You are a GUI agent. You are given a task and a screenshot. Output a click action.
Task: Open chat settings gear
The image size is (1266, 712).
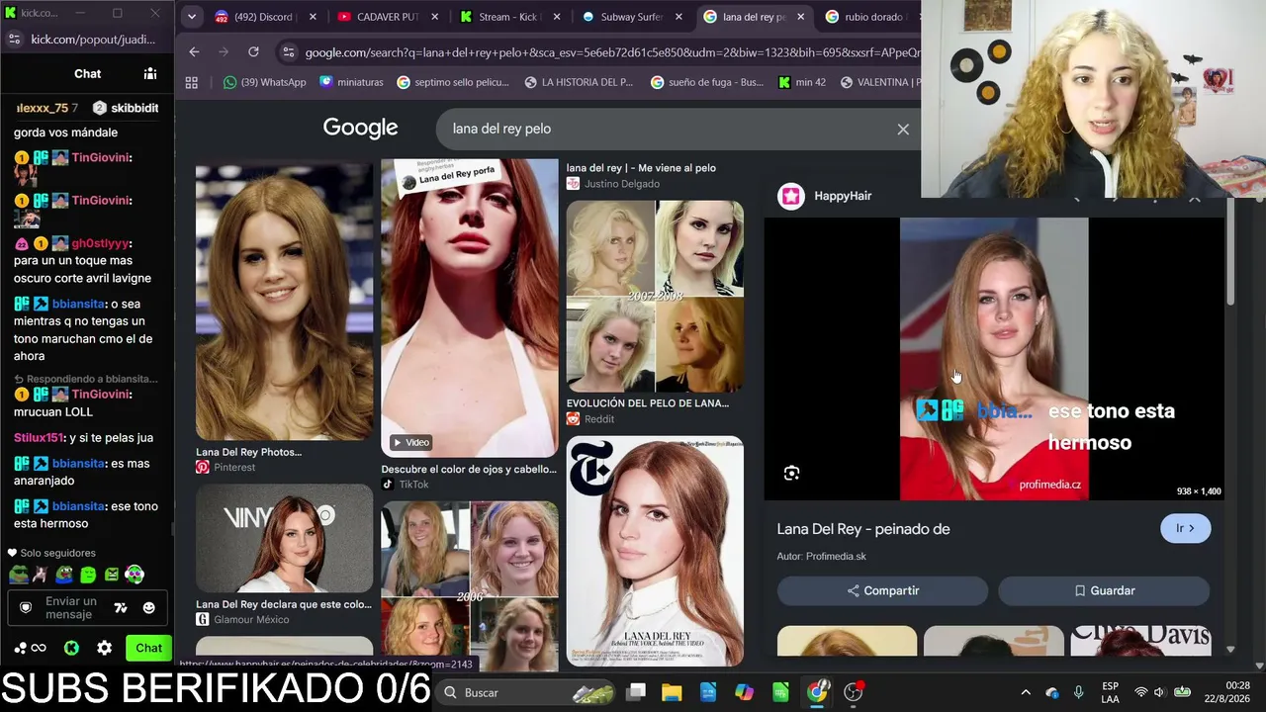pos(105,649)
